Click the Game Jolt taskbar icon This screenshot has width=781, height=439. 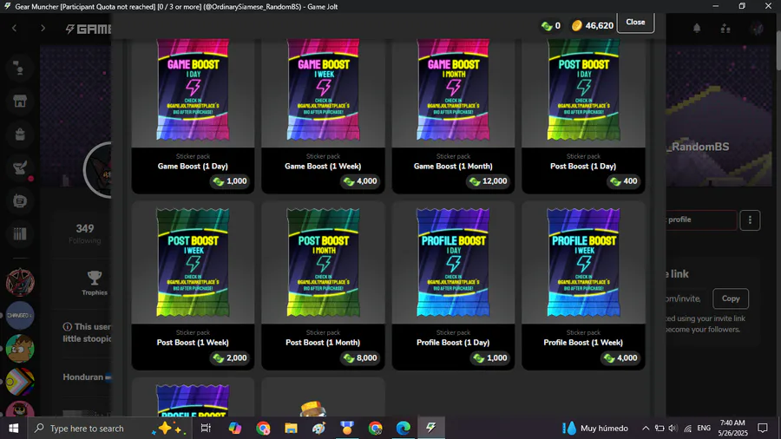pyautogui.click(x=430, y=428)
